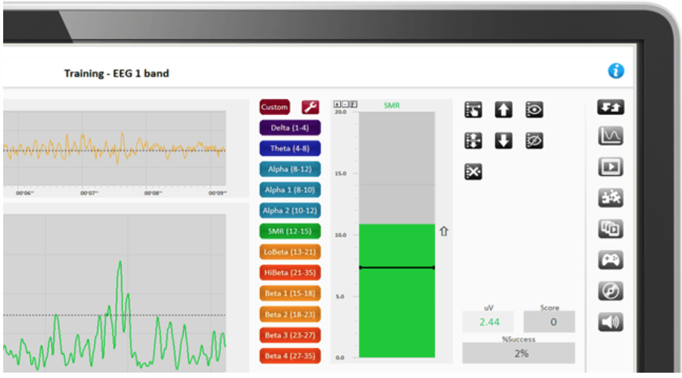Select the Beta 4 (27-35) band
The width and height of the screenshot is (682, 378).
click(290, 356)
